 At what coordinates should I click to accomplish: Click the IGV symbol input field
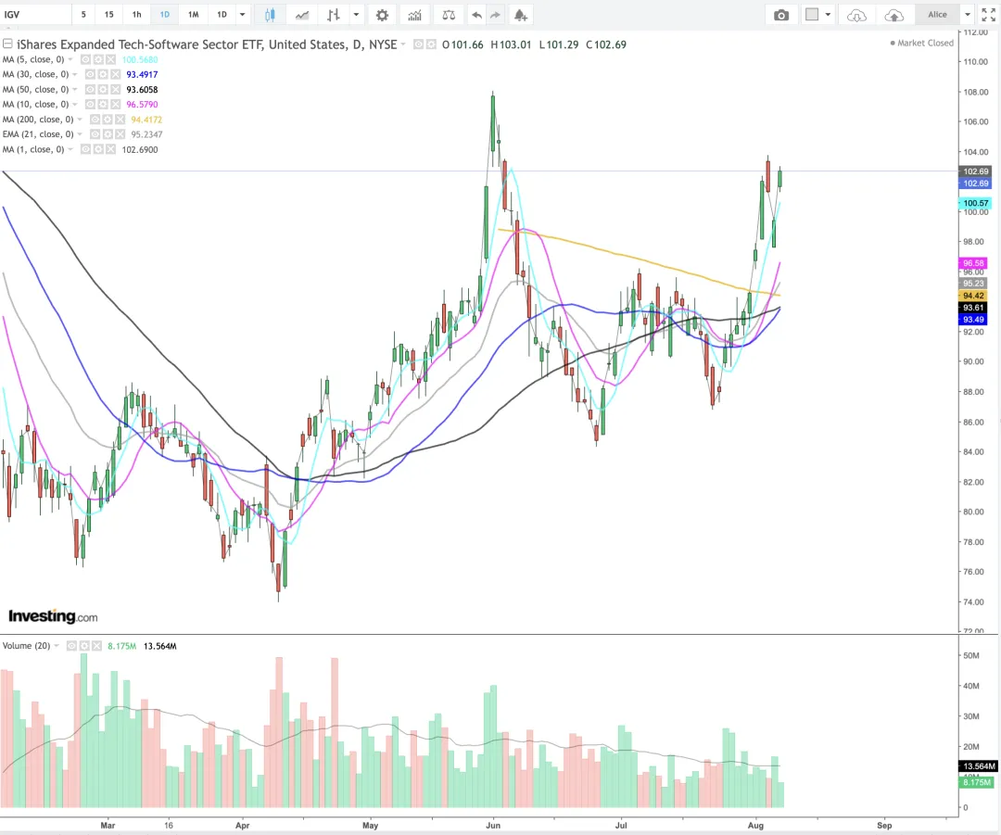click(36, 15)
